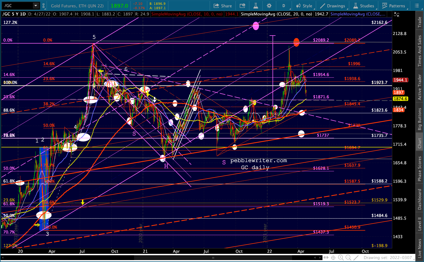
Task: Click the $1484.6 price level label
Action: pos(379,216)
